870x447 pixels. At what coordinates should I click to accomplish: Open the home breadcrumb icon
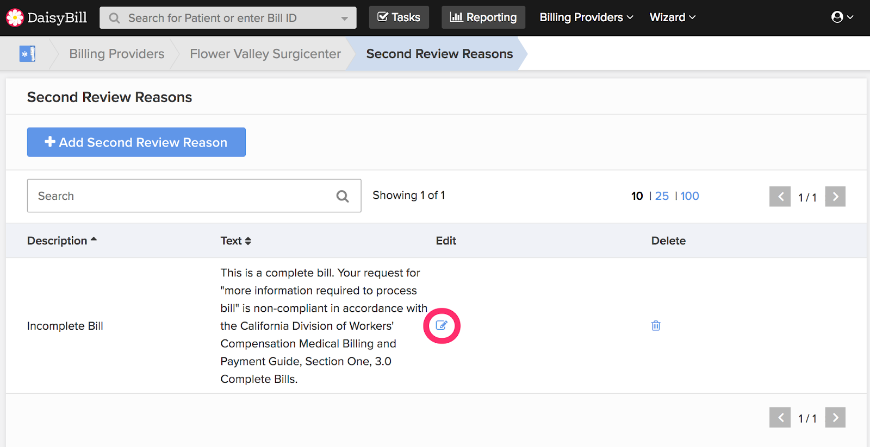point(27,54)
